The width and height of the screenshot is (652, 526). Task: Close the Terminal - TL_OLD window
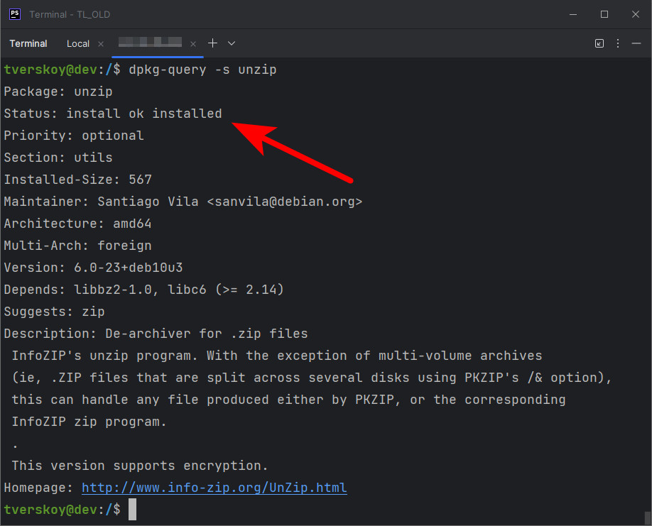tap(636, 14)
